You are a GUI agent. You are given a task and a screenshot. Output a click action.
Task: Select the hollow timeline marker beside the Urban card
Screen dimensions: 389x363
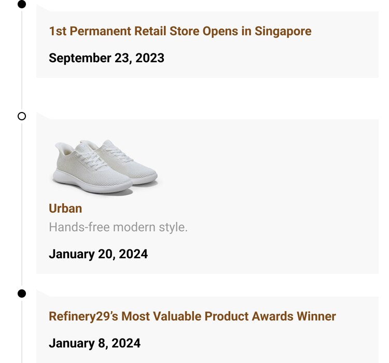[x=22, y=116]
